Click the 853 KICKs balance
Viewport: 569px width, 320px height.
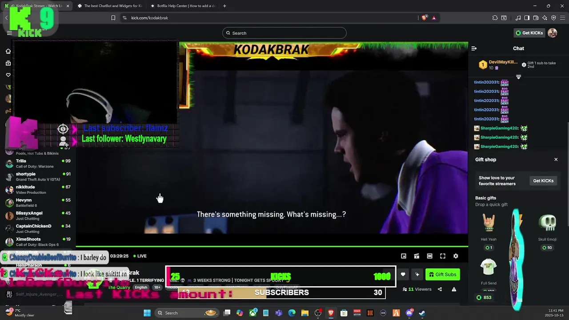pos(484,297)
